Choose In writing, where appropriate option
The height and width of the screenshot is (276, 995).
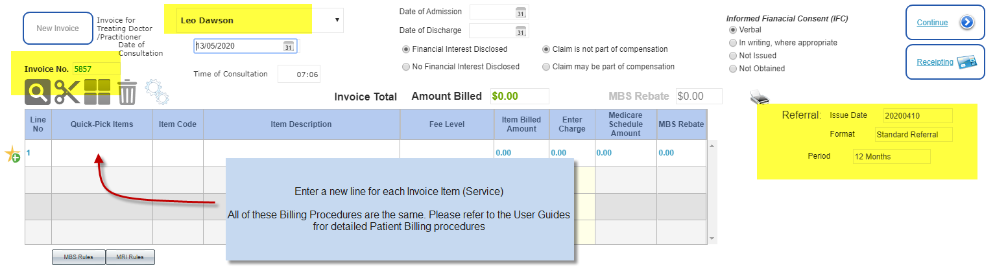(733, 43)
